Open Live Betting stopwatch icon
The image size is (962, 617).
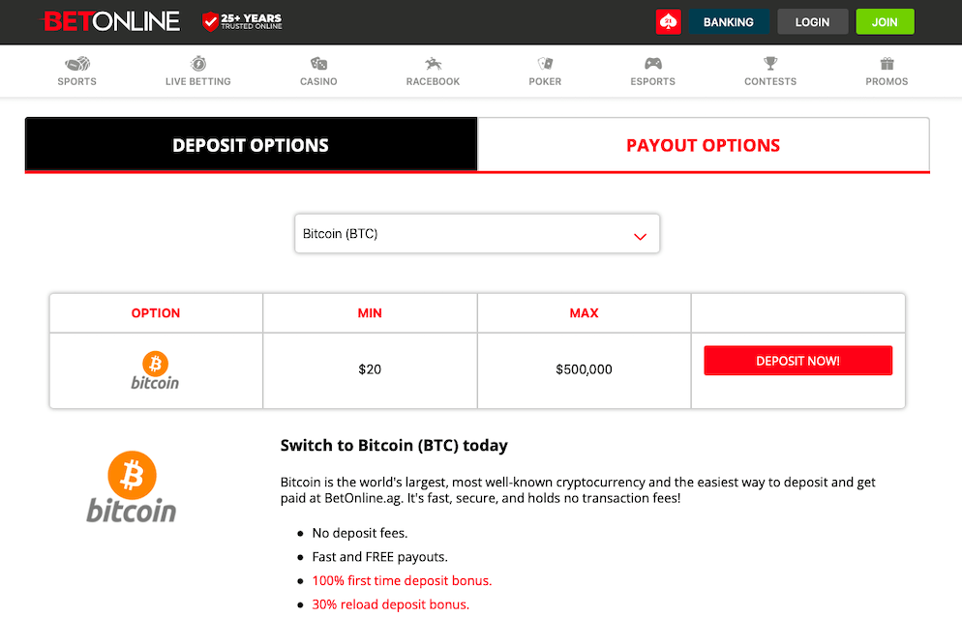click(x=198, y=63)
